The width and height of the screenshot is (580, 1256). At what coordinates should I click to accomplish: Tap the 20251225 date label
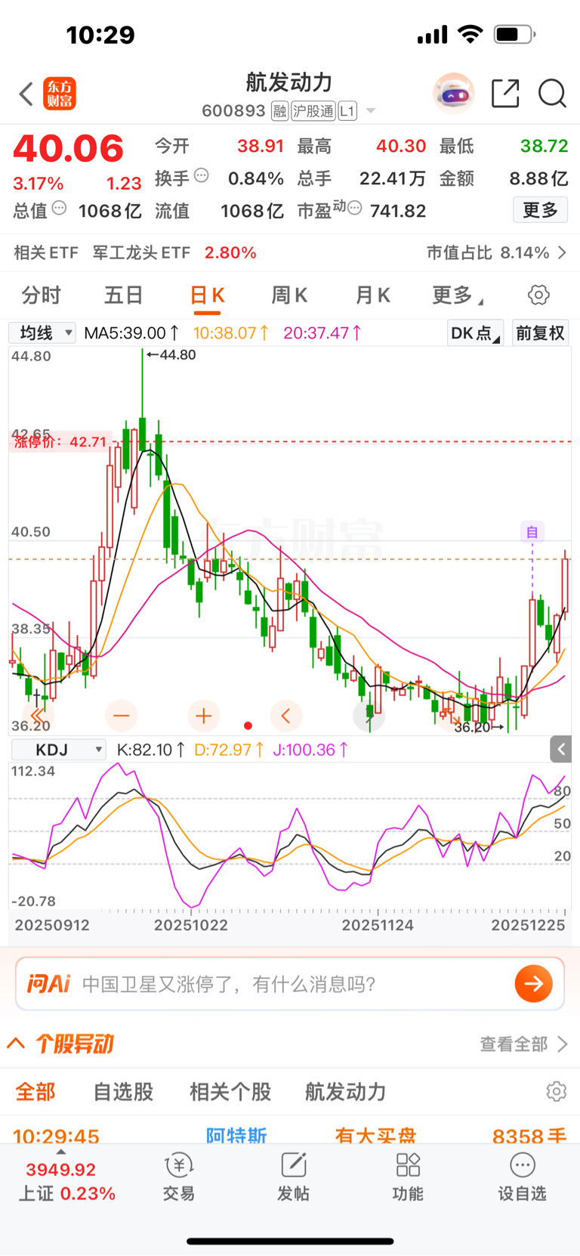[528, 925]
